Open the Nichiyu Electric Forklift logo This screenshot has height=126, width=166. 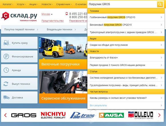click(53, 115)
